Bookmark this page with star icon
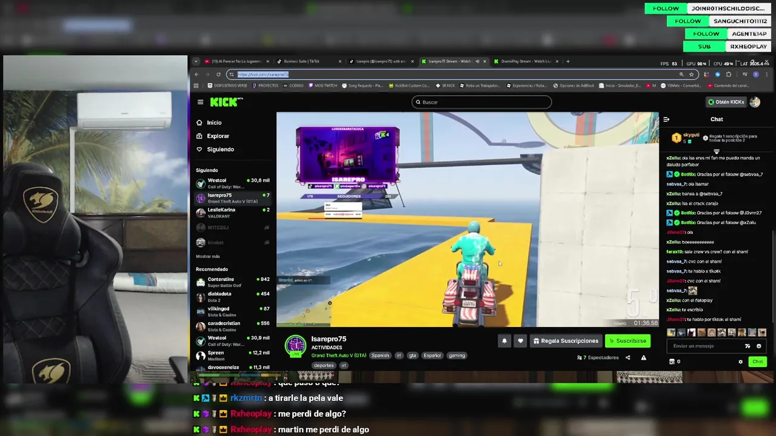This screenshot has height=436, width=776. (691, 74)
